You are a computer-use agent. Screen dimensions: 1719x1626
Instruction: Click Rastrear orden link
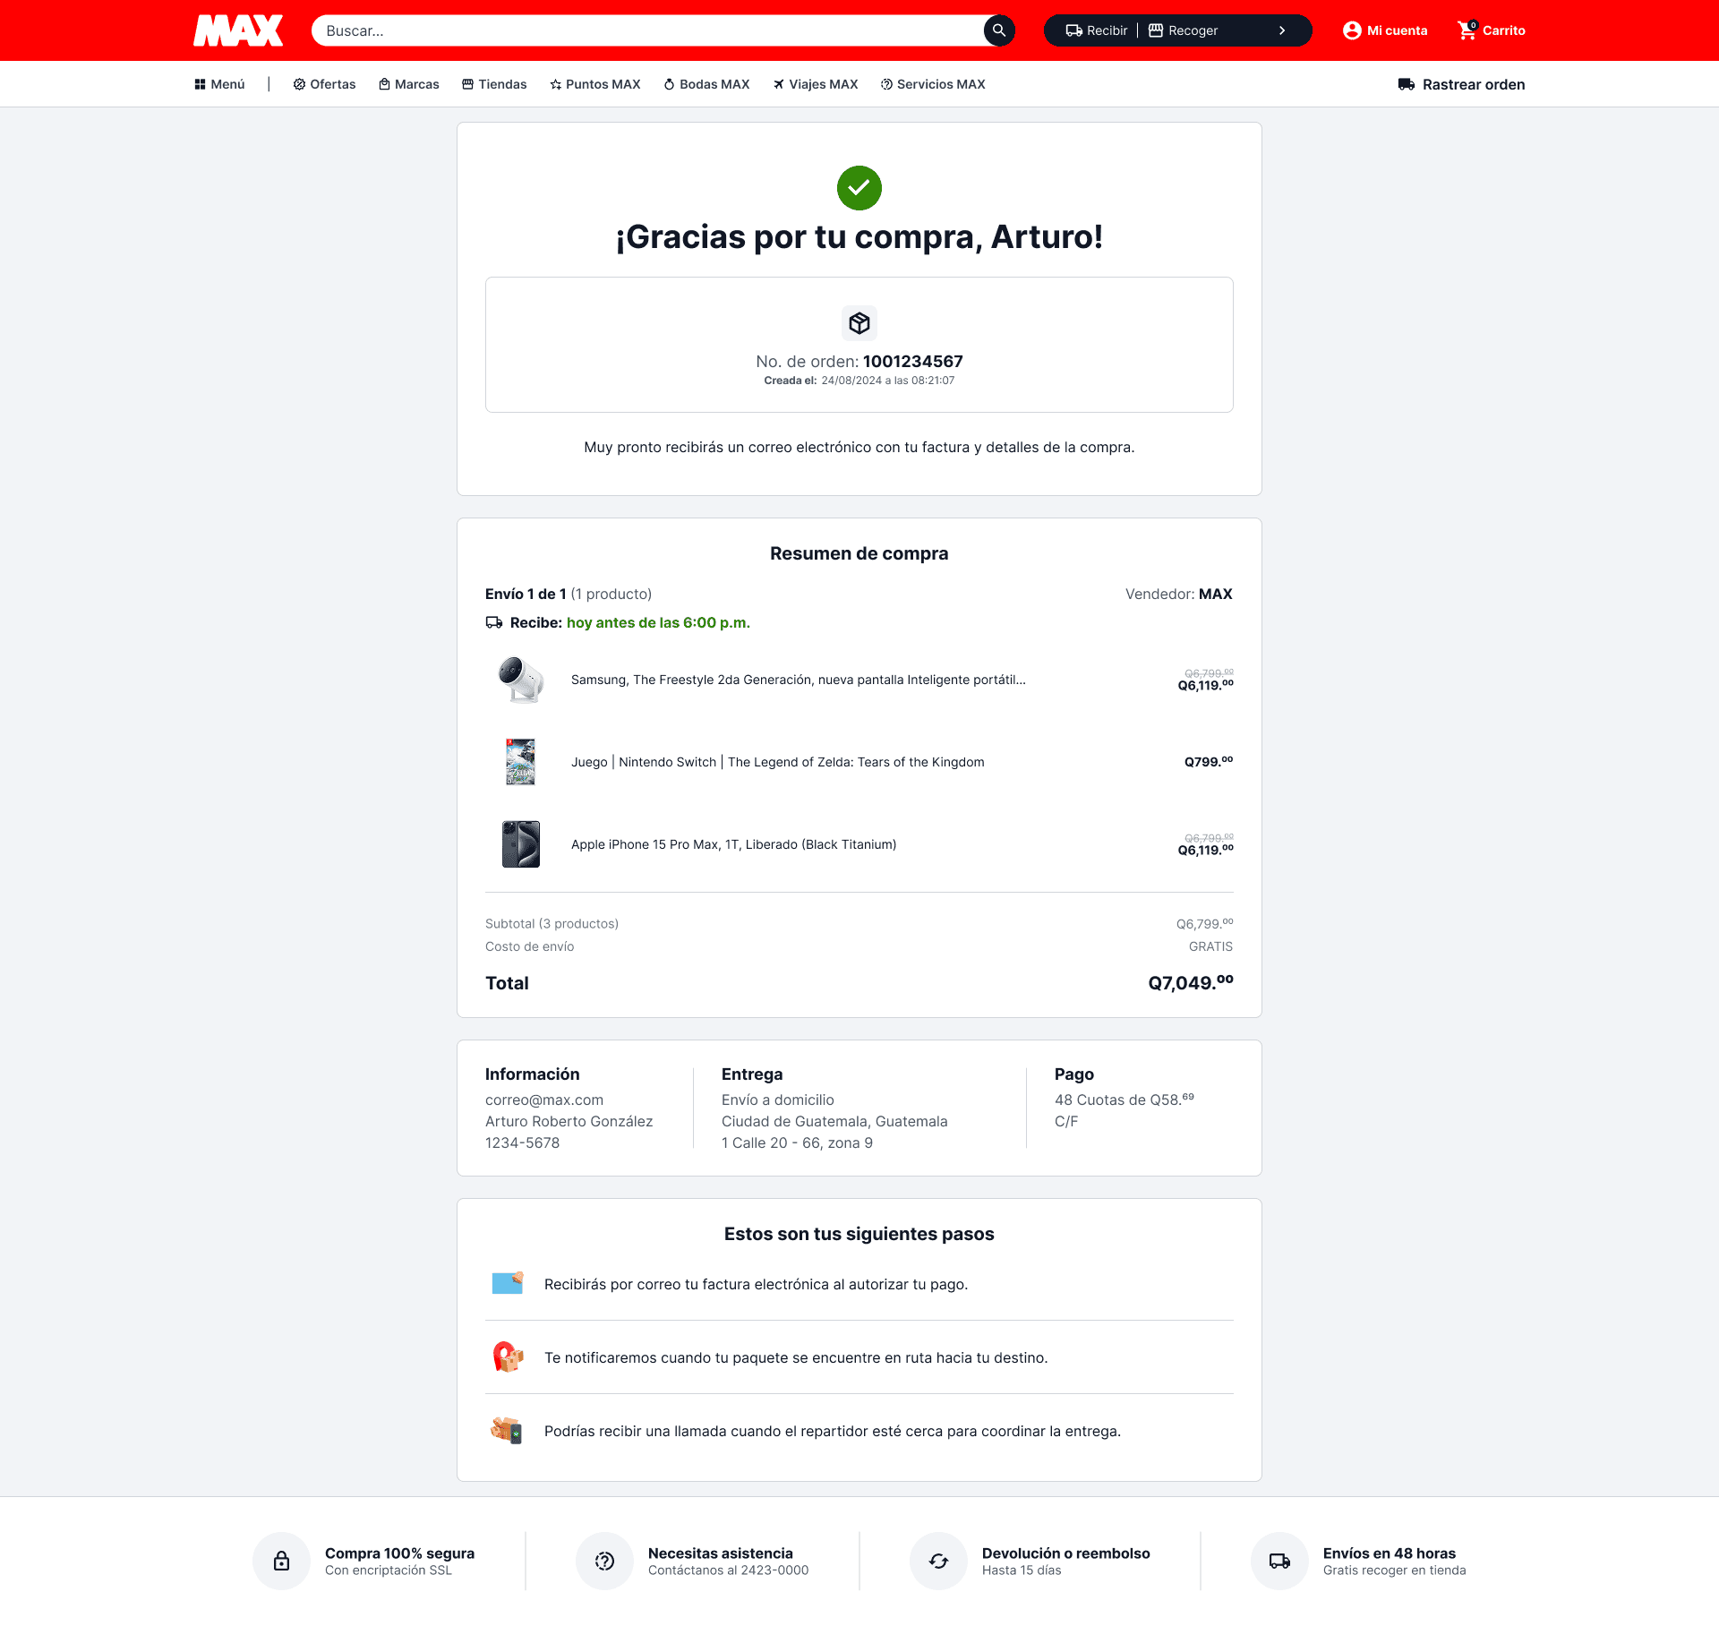(1461, 84)
